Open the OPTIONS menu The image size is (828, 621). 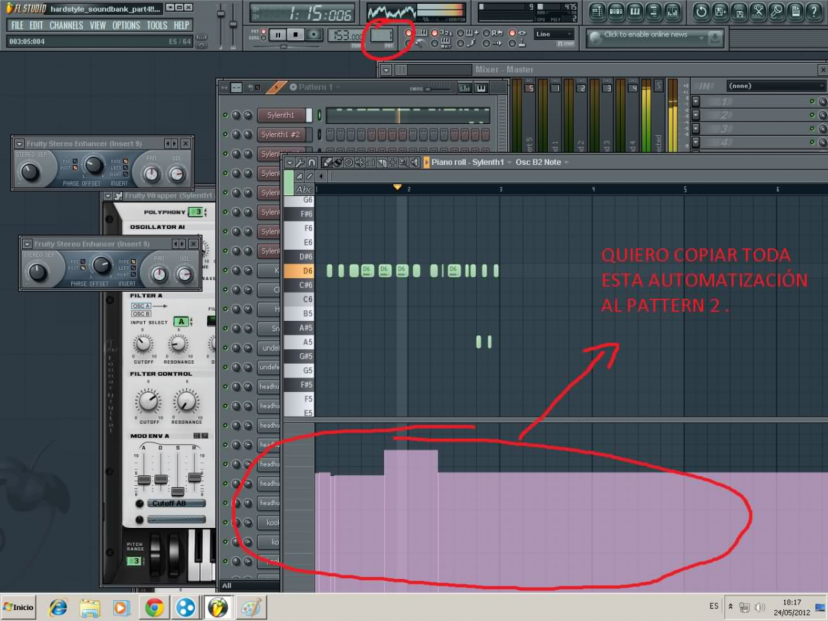coord(126,26)
